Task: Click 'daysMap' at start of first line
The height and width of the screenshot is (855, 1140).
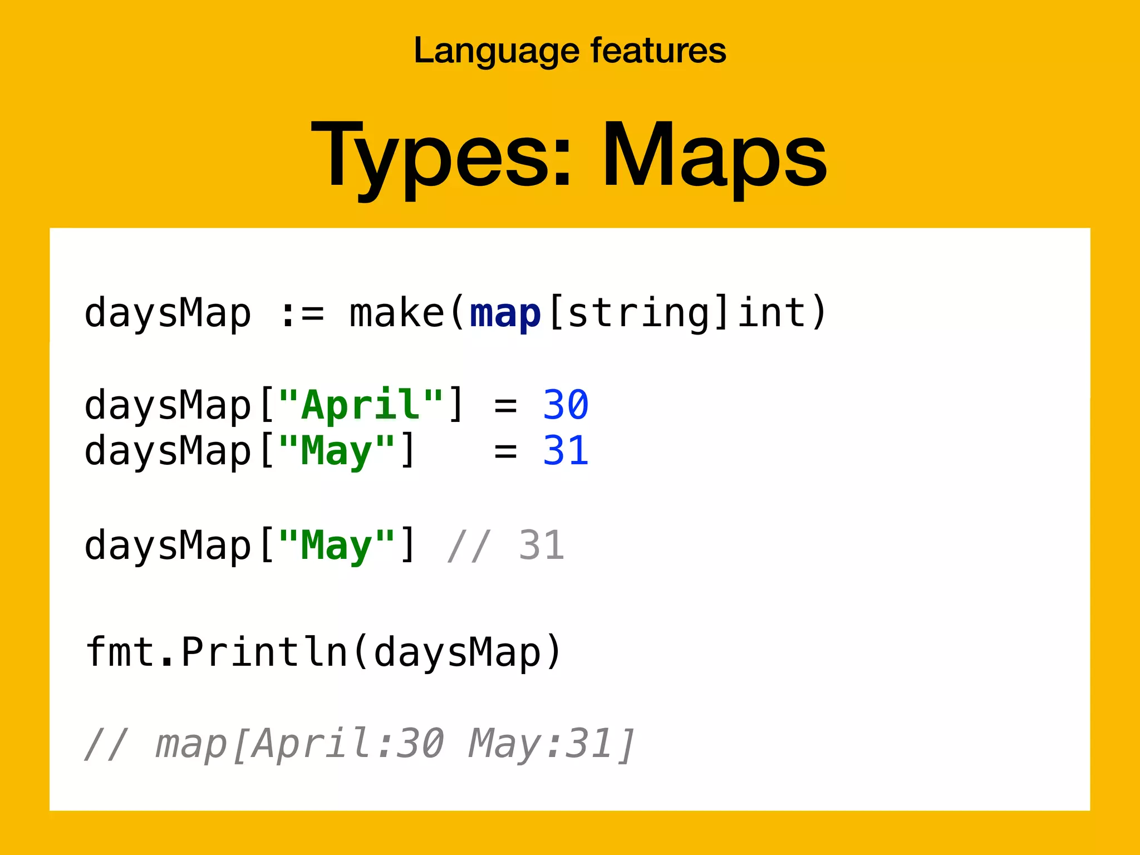Action: 168,313
